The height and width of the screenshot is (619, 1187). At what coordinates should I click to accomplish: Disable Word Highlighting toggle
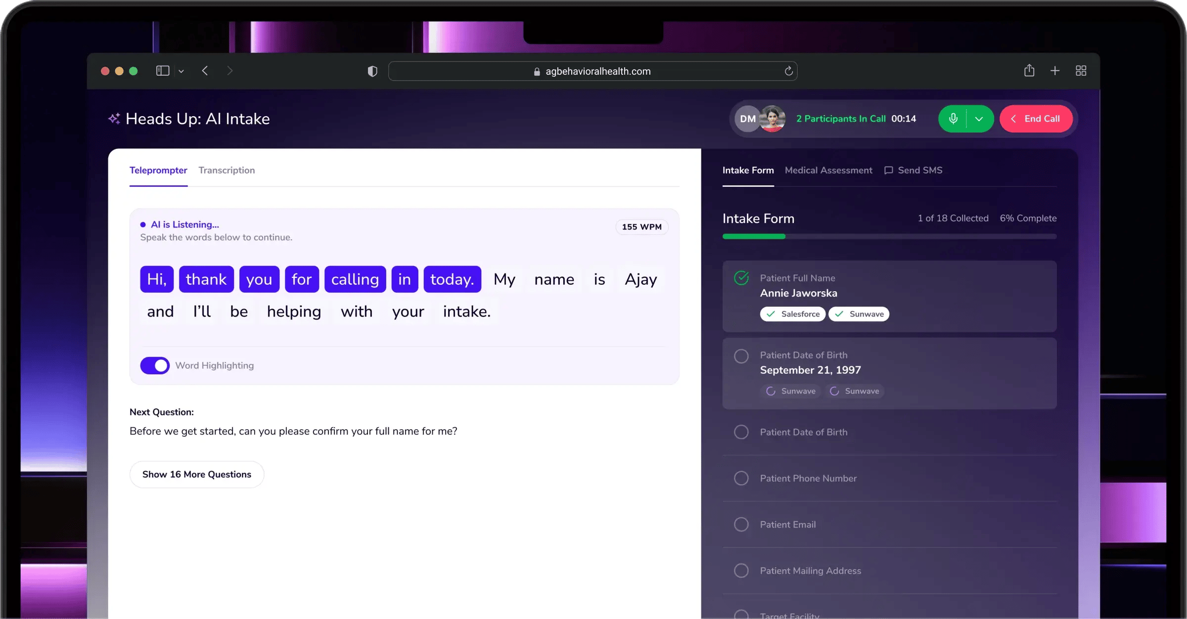coord(155,365)
